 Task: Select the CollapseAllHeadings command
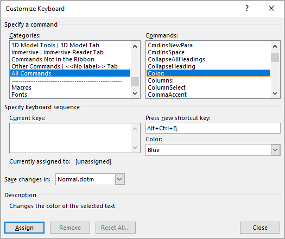pos(208,59)
